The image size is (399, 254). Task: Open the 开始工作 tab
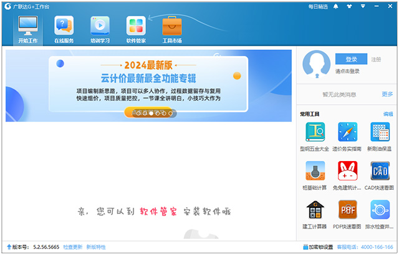coord(28,29)
